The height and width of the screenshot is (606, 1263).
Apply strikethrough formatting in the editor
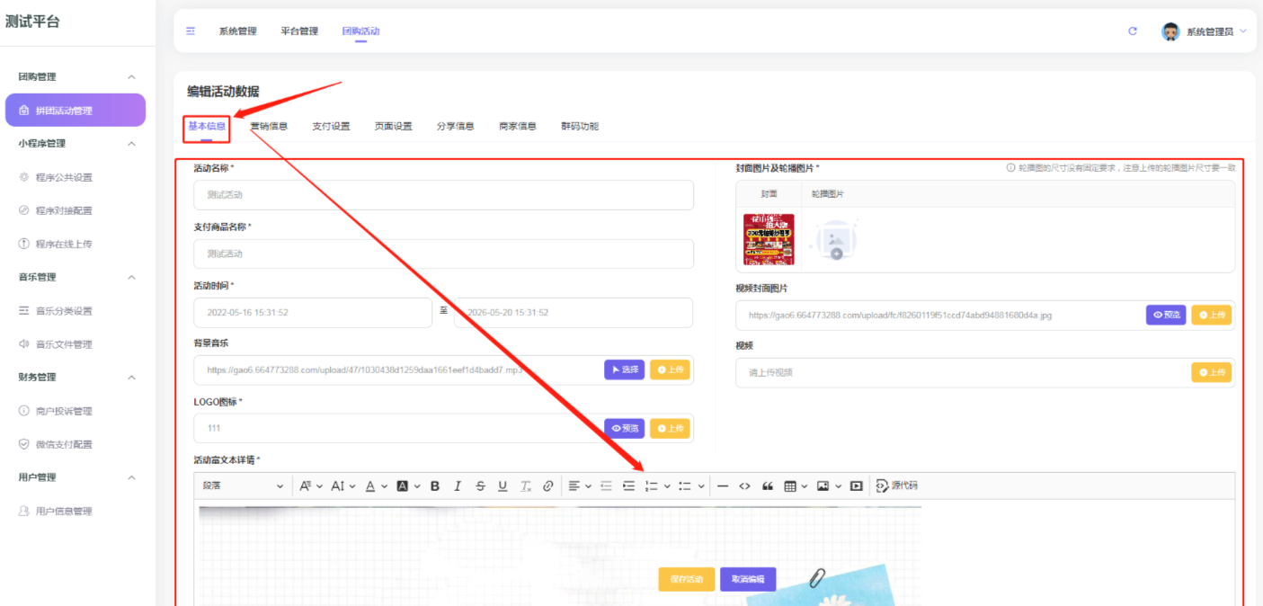click(479, 486)
